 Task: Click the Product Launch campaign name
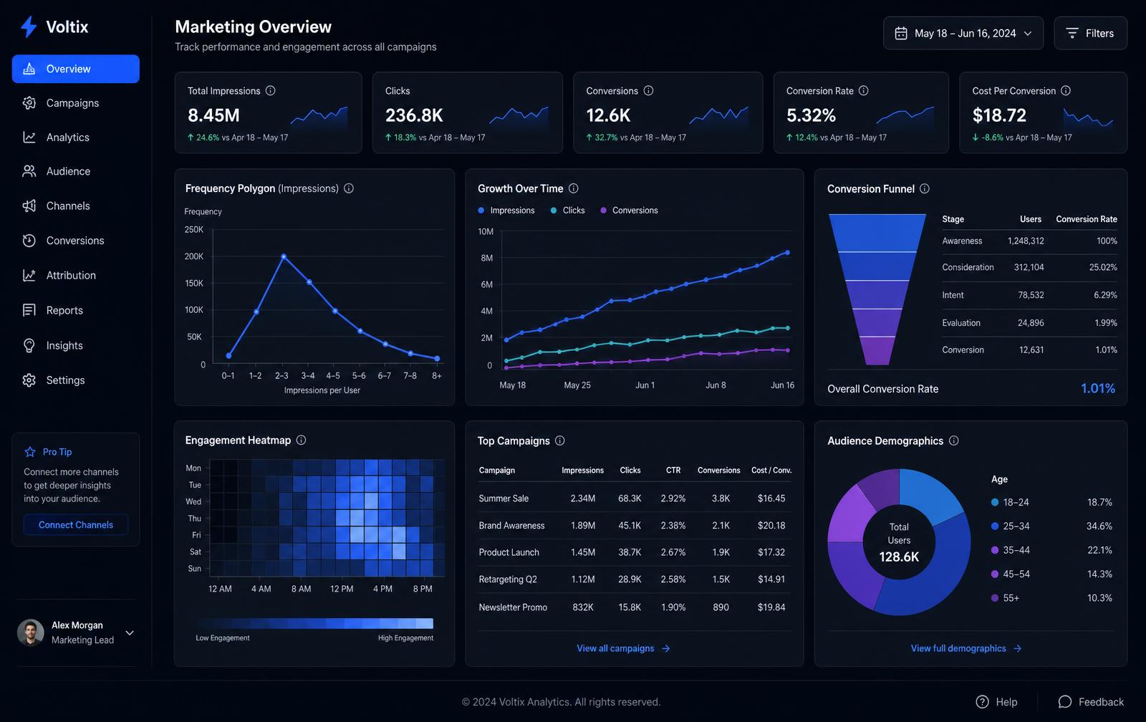[x=509, y=552]
